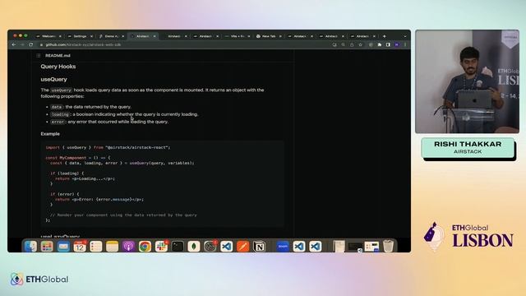The width and height of the screenshot is (526, 296).
Task: Switch to the New Tab tab
Action: click(x=269, y=36)
